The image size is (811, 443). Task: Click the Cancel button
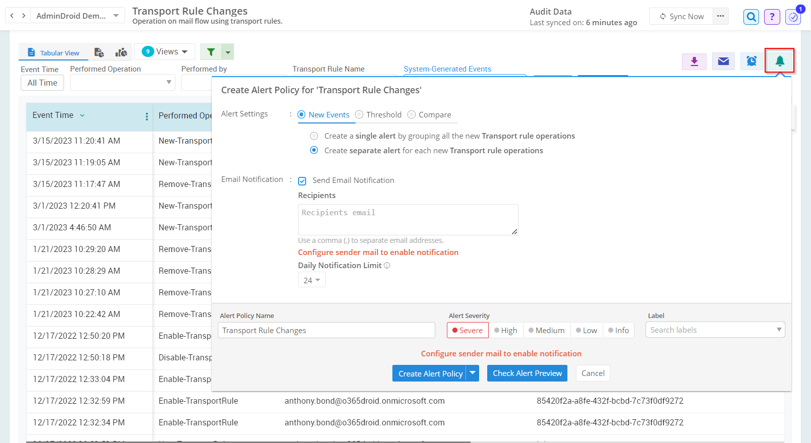pyautogui.click(x=593, y=373)
